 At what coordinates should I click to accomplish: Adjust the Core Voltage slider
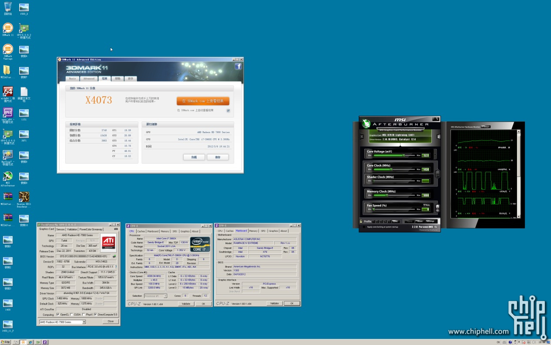pos(394,155)
